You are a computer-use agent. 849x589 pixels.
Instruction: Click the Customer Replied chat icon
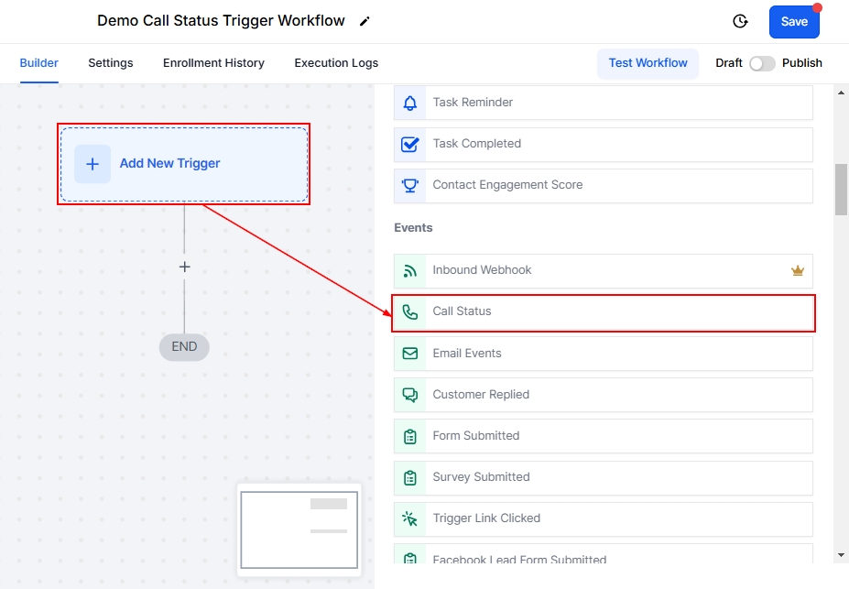410,395
